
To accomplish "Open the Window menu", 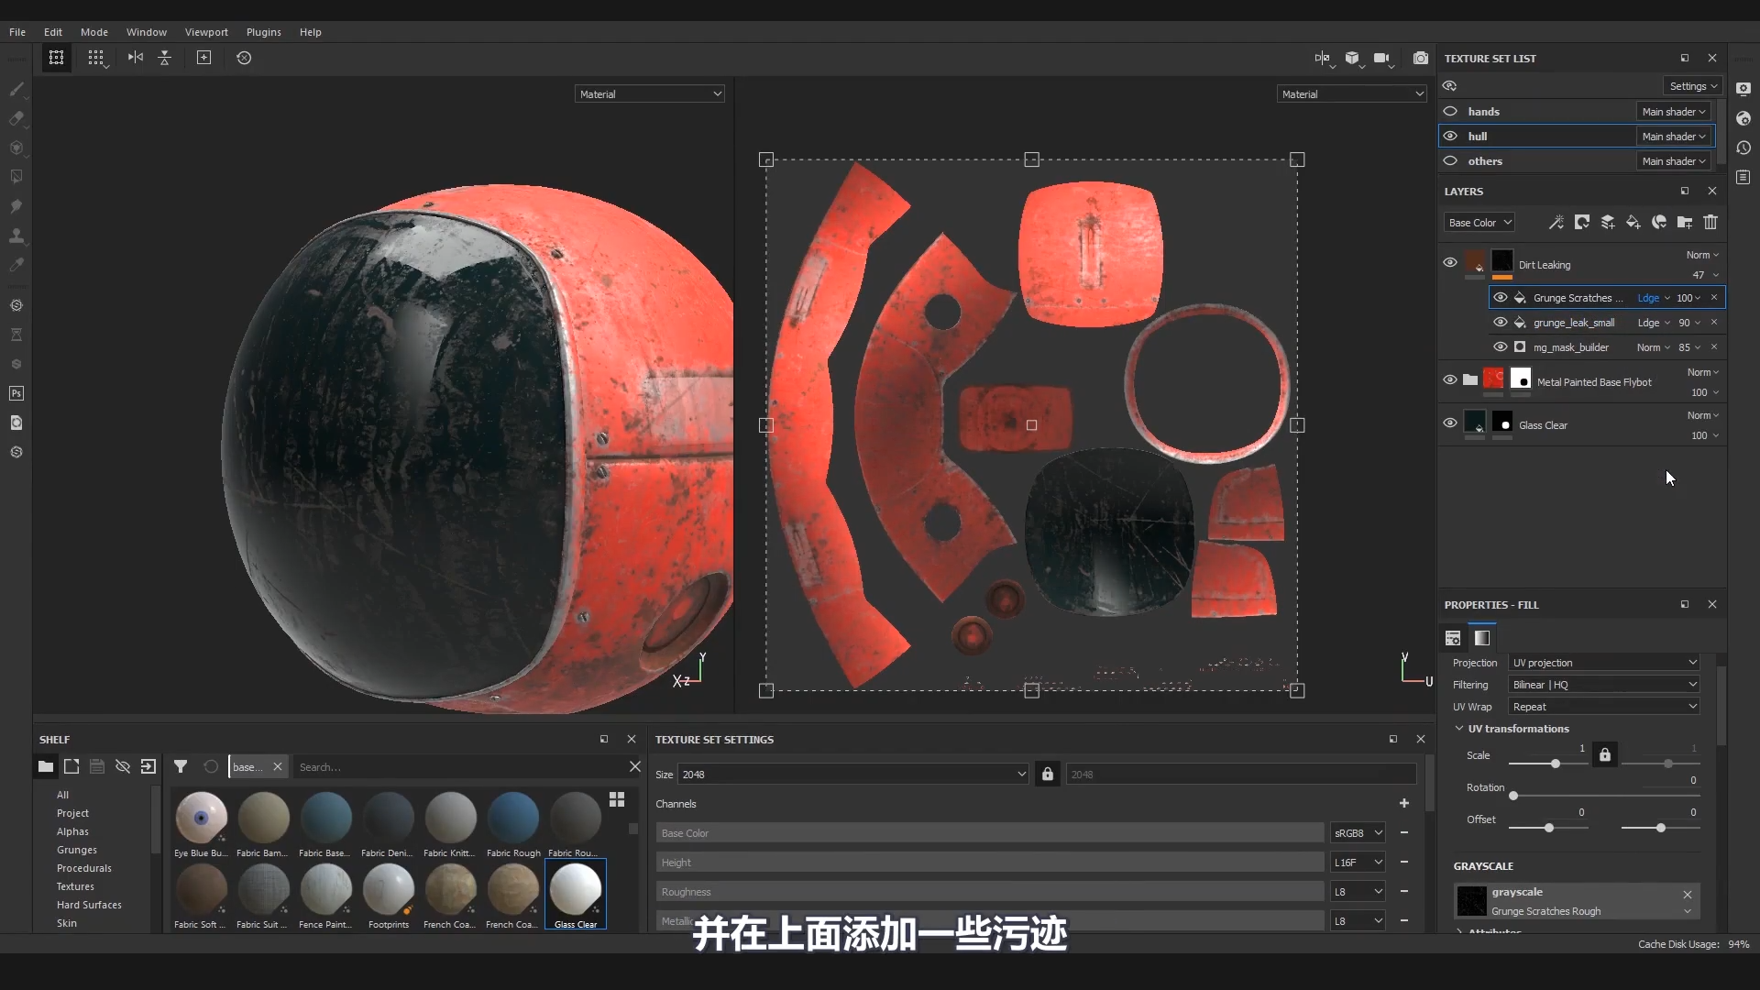I will 147,32.
